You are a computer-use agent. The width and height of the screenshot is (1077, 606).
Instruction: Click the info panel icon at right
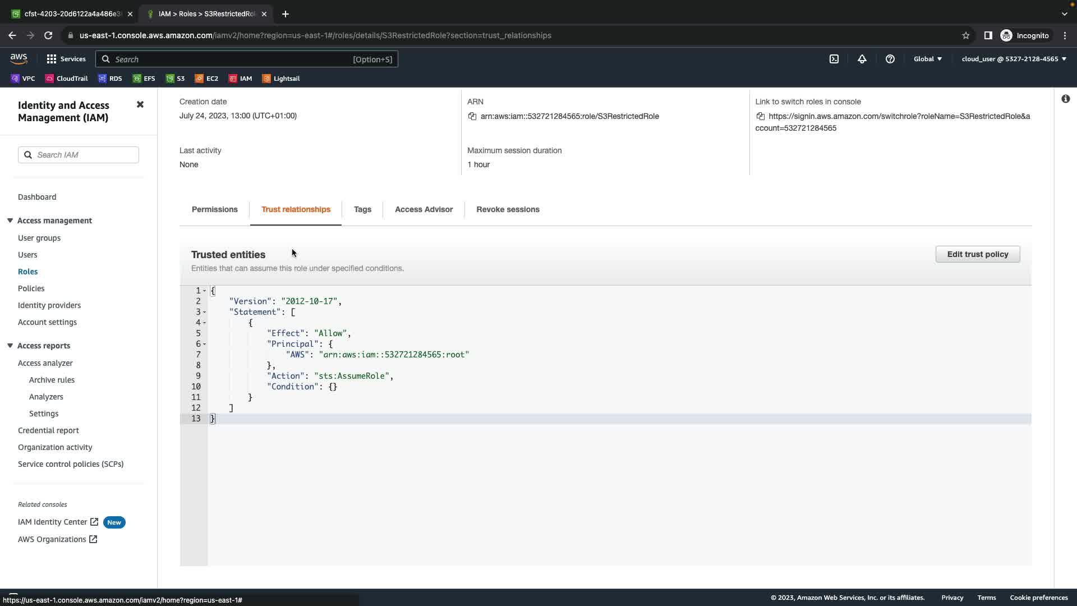coord(1065,99)
